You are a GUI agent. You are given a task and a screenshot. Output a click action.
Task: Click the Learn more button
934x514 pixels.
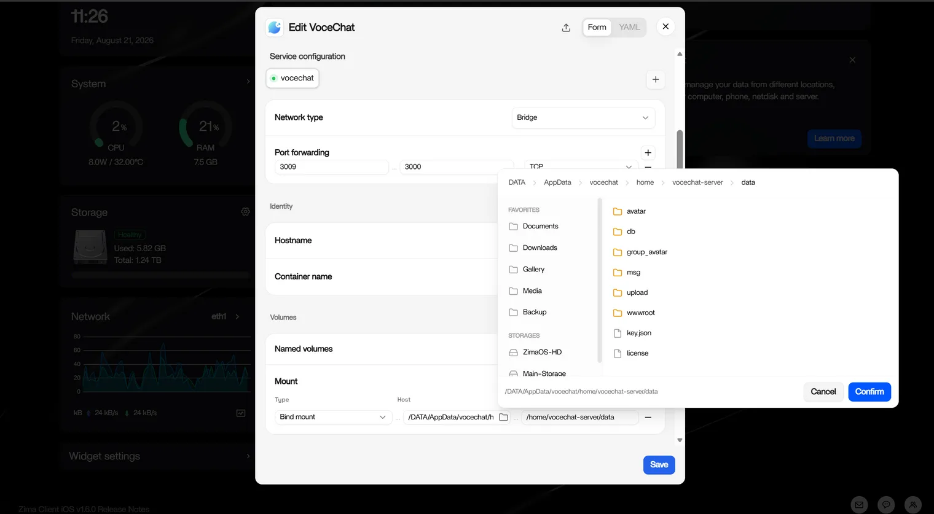click(x=834, y=138)
